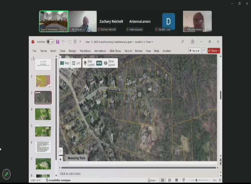Click the Undo arrow icon

click(x=63, y=42)
